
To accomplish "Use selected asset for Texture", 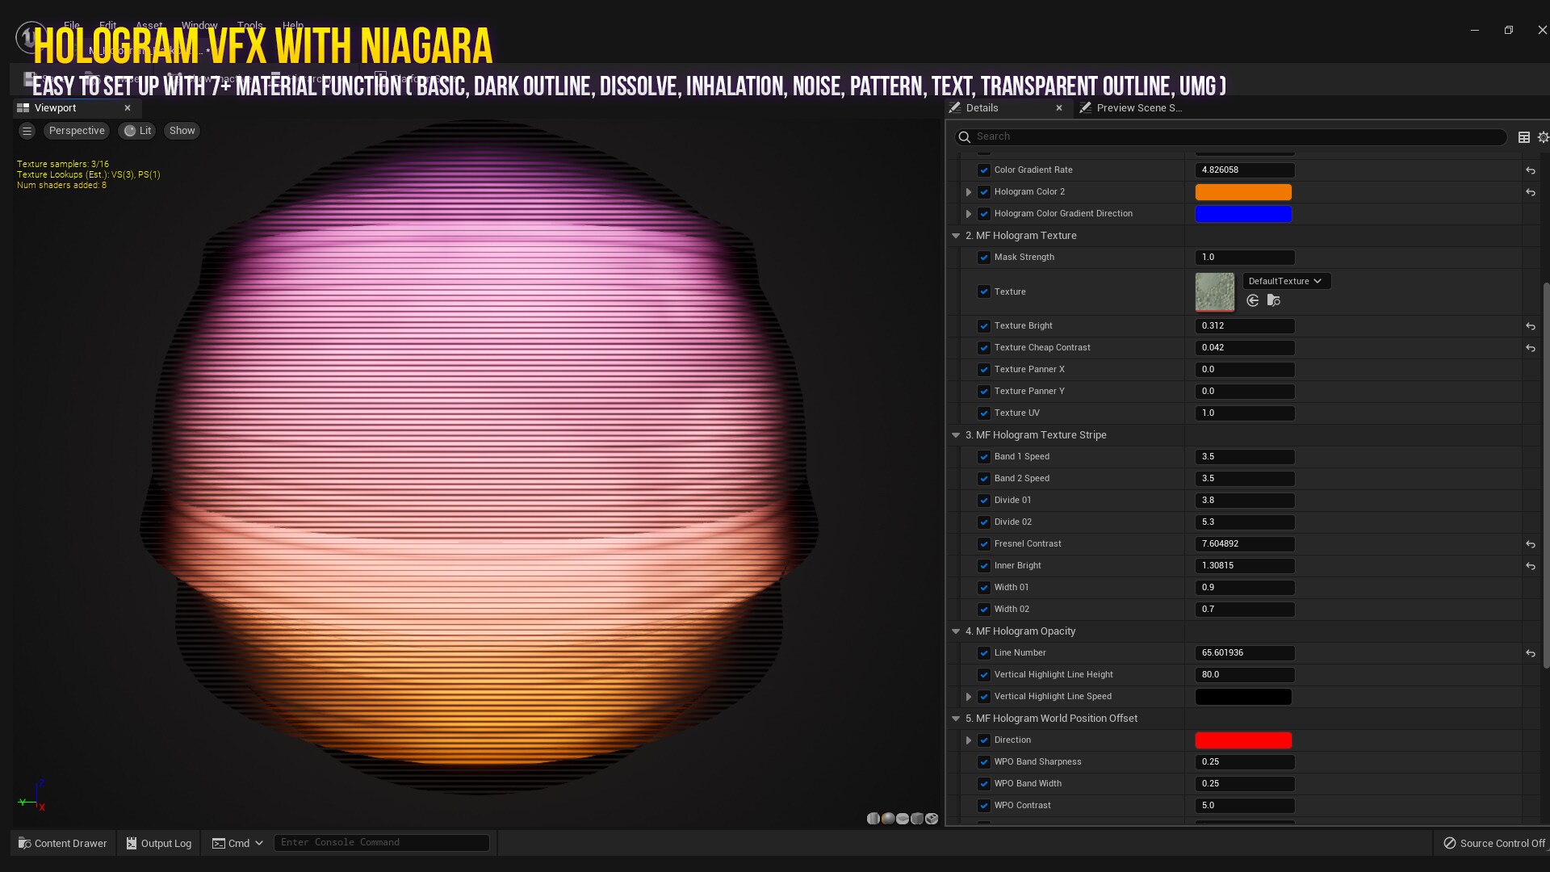I will pyautogui.click(x=1253, y=300).
